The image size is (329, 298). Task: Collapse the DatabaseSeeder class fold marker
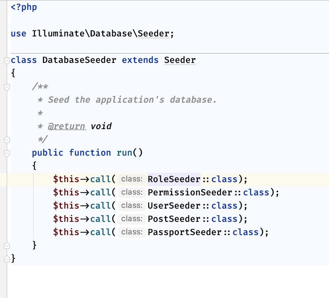click(x=7, y=61)
